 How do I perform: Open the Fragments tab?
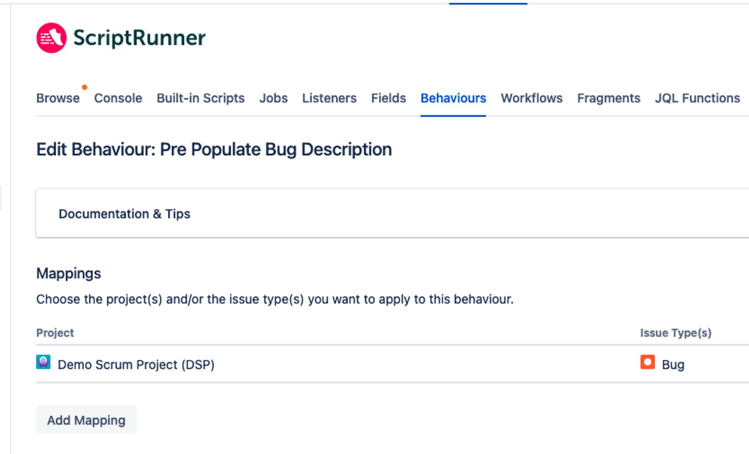coord(609,98)
